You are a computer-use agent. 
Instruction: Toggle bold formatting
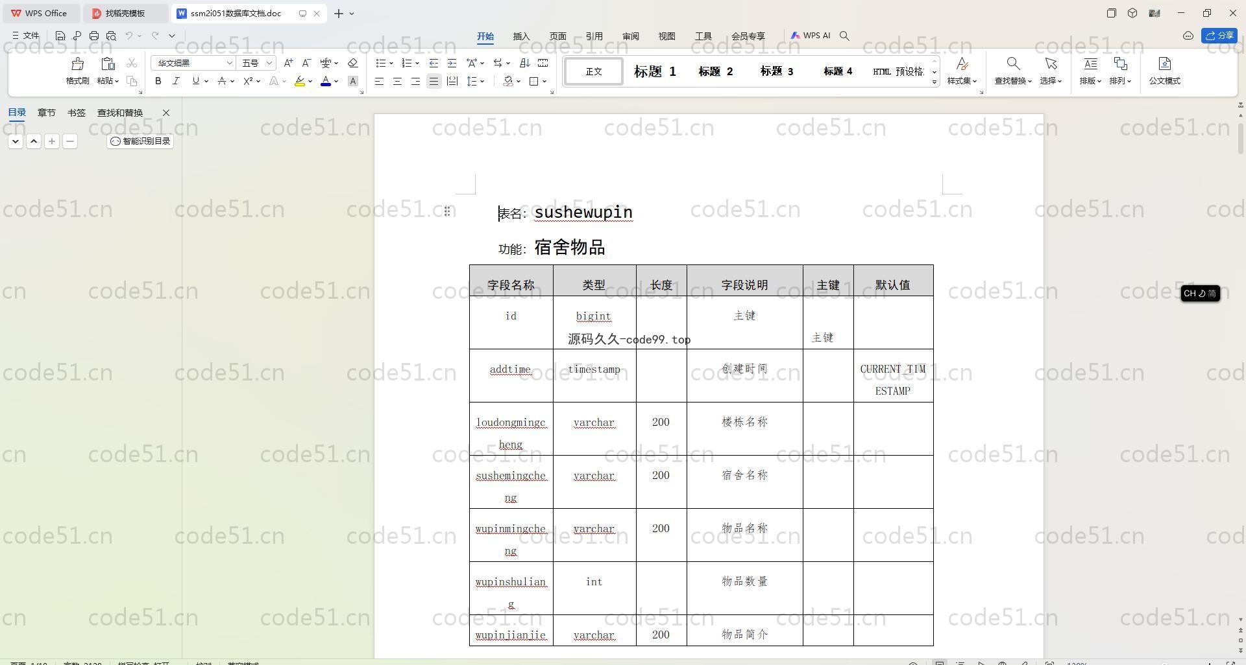pos(158,81)
